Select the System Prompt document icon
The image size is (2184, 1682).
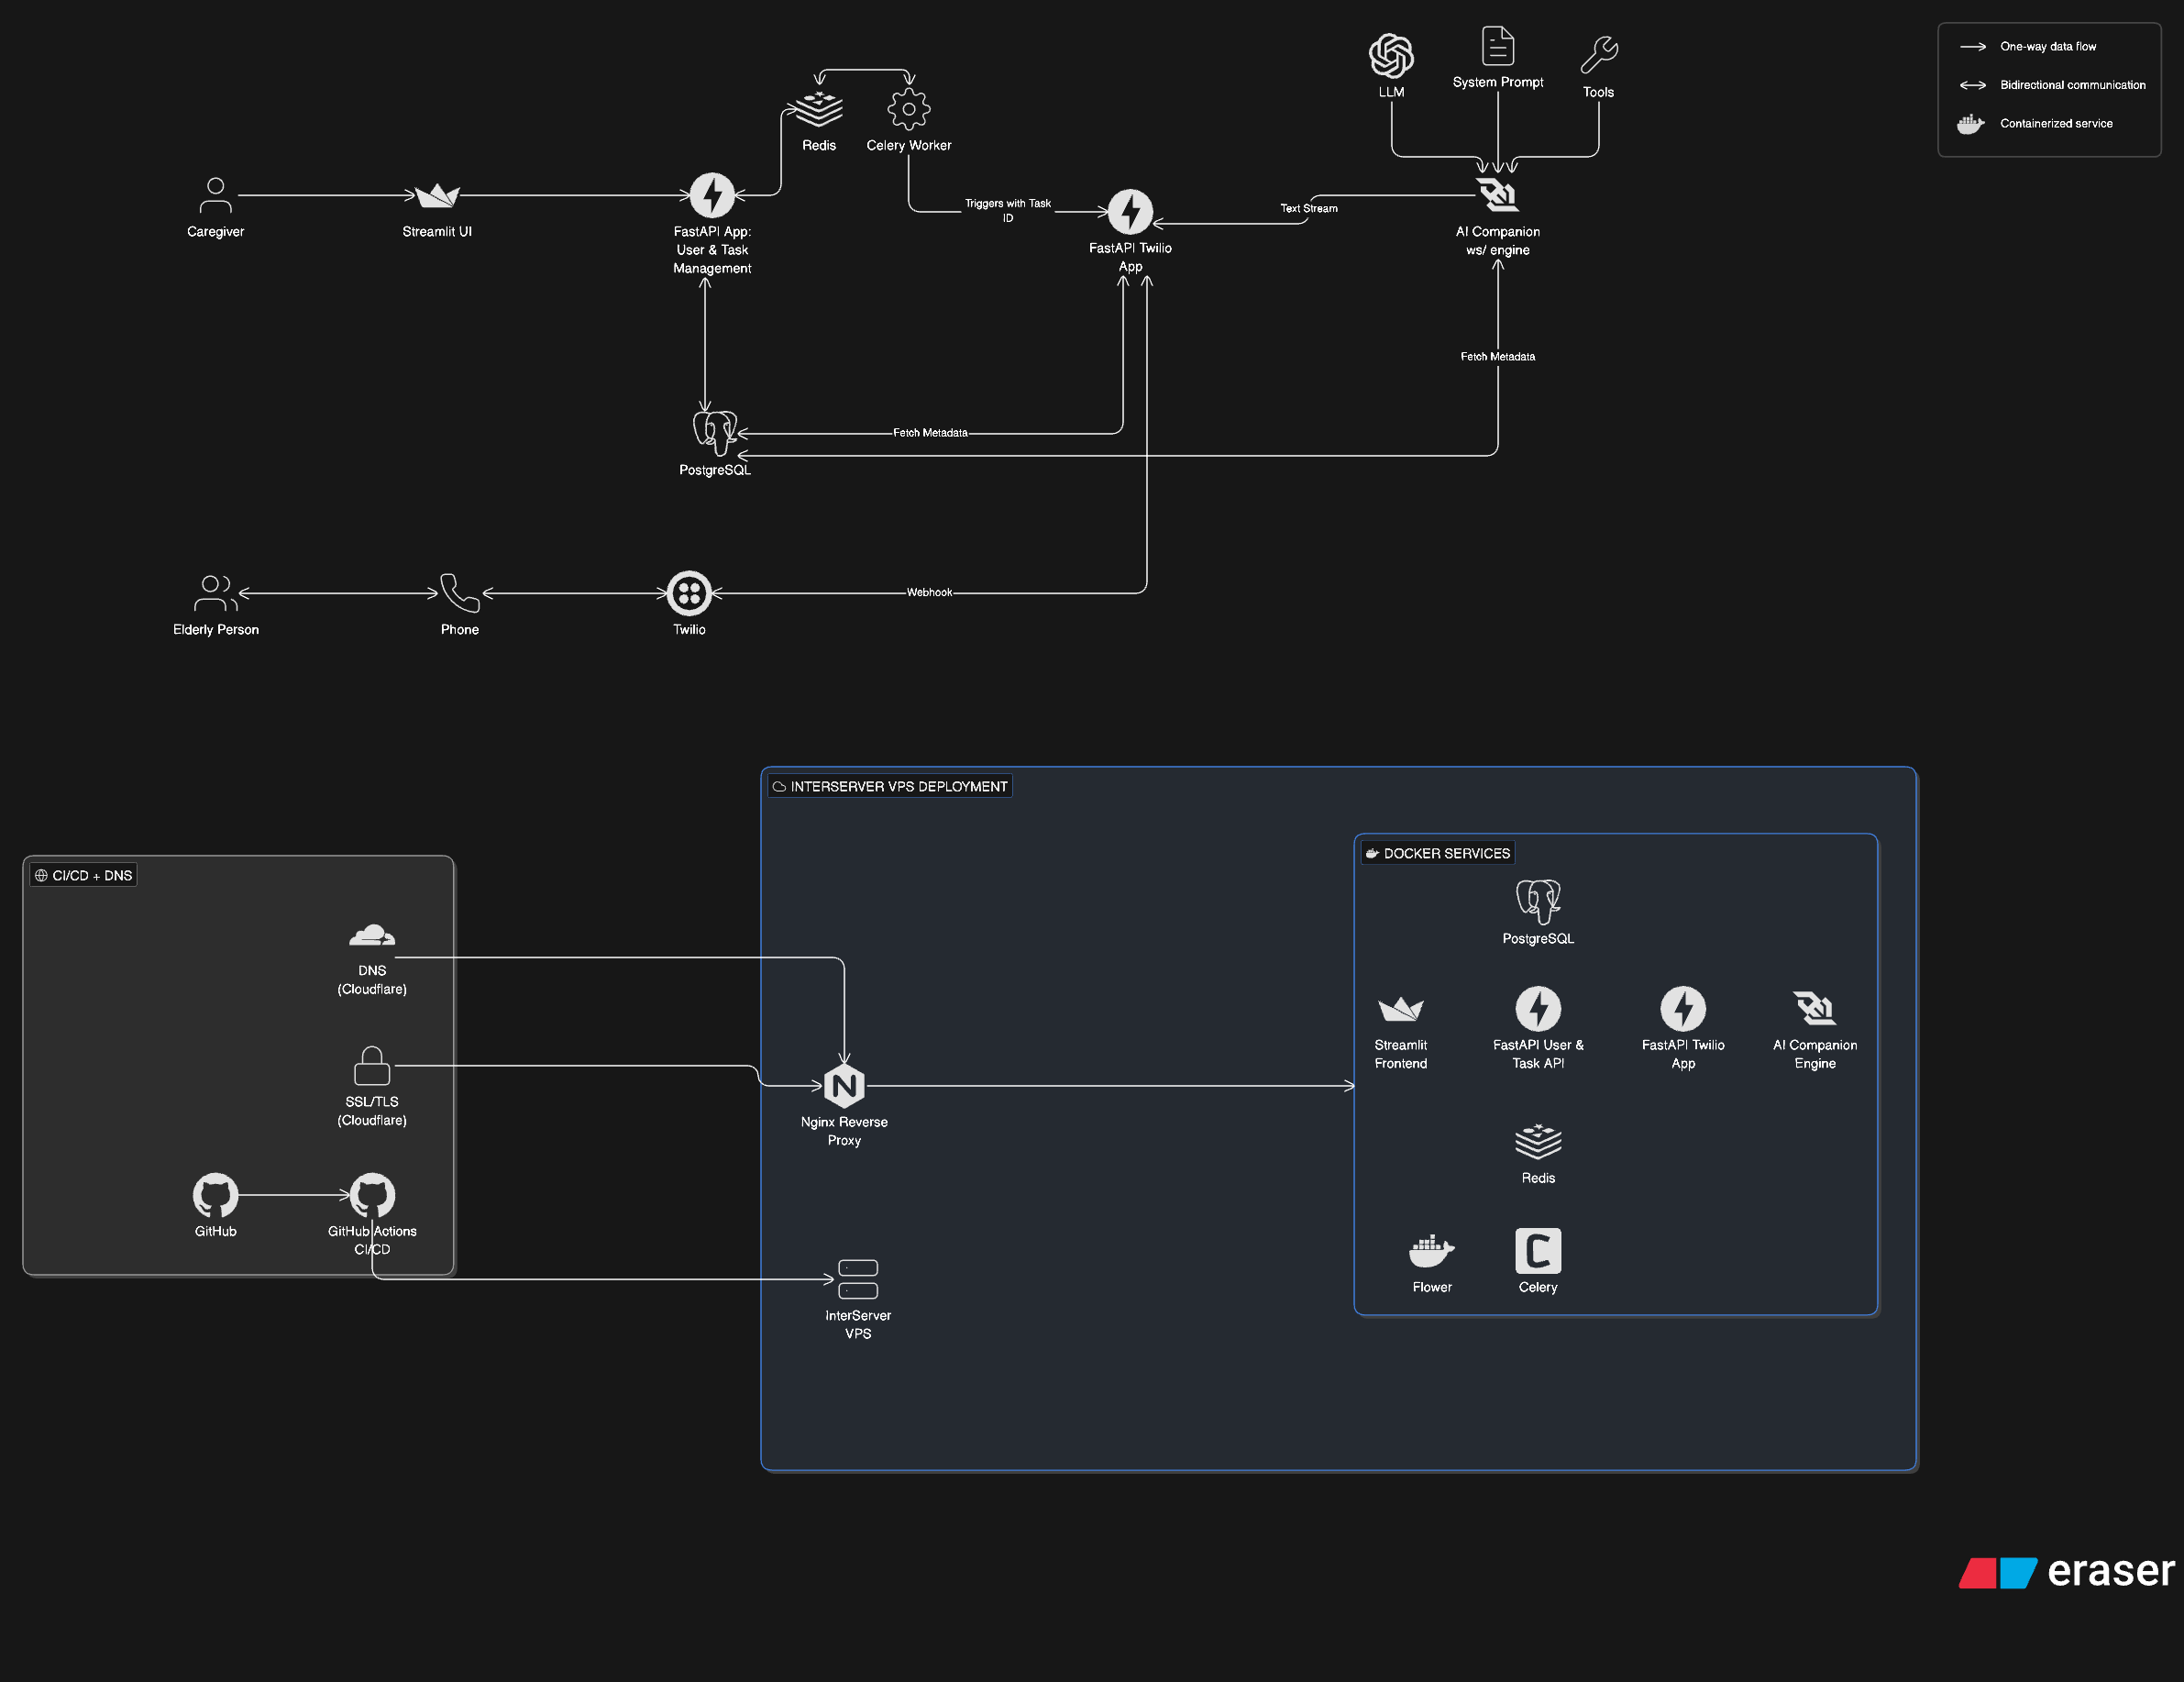pyautogui.click(x=1497, y=46)
